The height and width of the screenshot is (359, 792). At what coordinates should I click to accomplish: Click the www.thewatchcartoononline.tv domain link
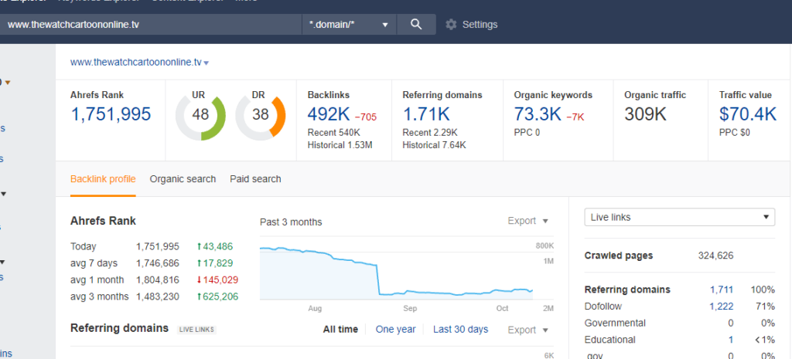tap(136, 63)
